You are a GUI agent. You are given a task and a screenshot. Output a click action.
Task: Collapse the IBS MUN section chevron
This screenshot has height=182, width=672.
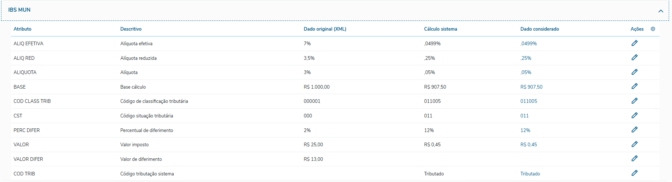661,11
